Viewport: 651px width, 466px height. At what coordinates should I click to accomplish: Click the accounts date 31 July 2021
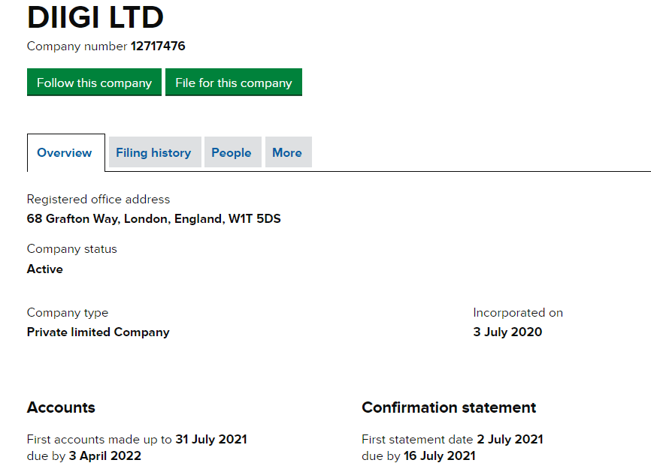210,439
